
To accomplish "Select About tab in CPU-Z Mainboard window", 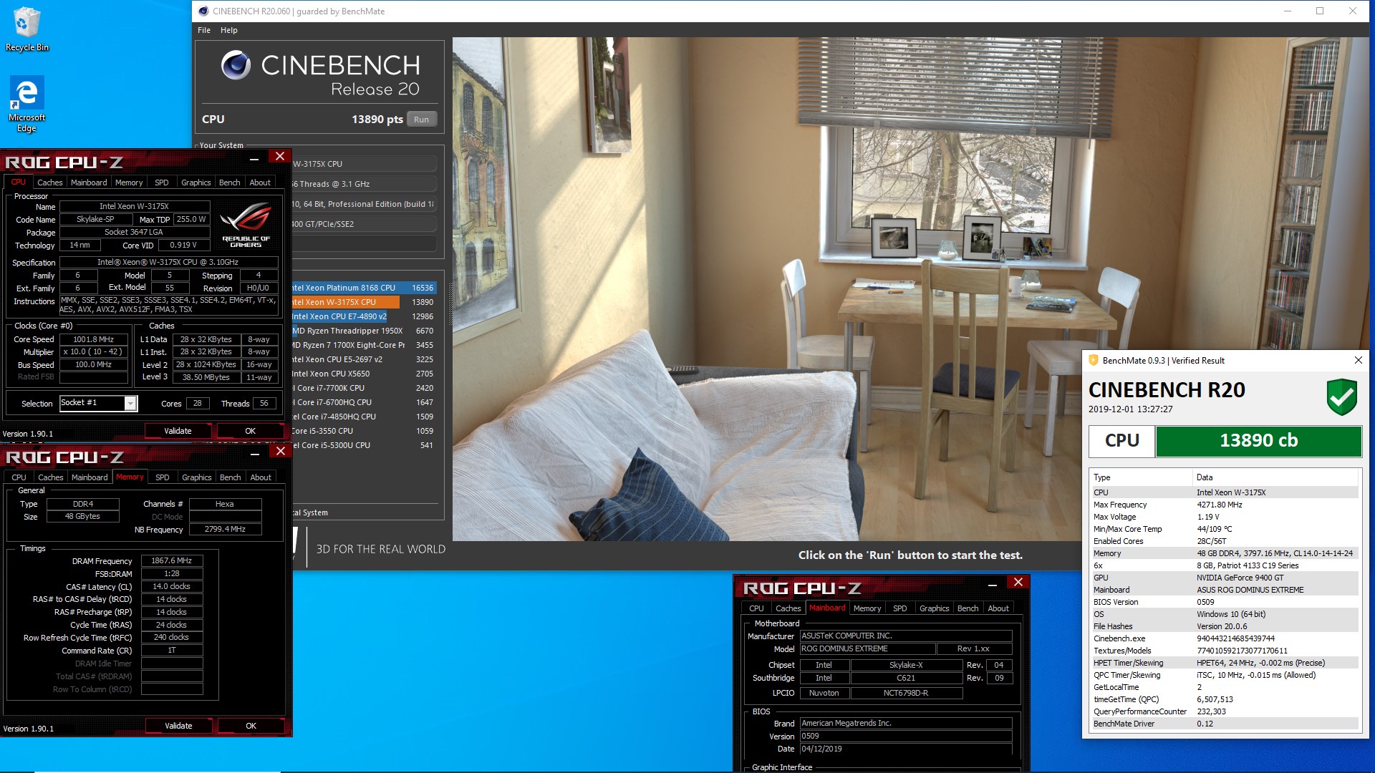I will 998,608.
